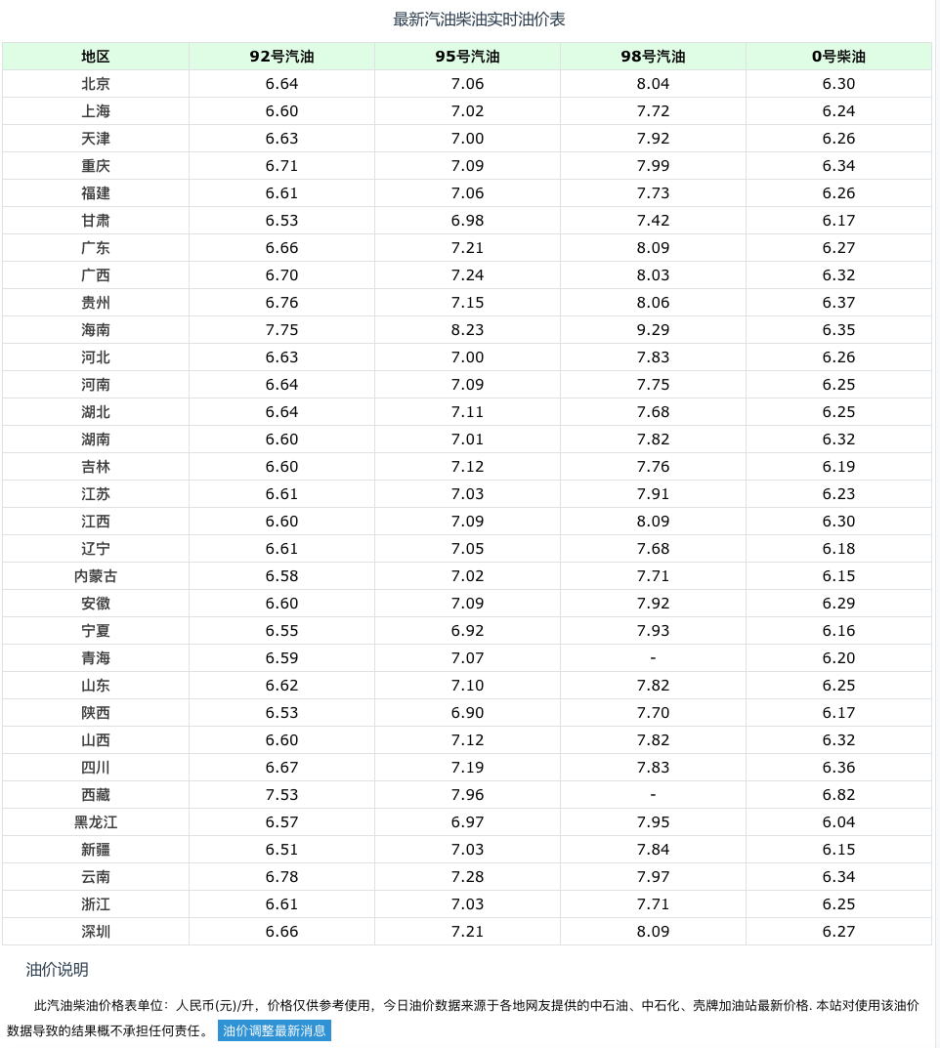940x1048 pixels.
Task: Click the 深圳 region cell
Action: click(x=96, y=932)
